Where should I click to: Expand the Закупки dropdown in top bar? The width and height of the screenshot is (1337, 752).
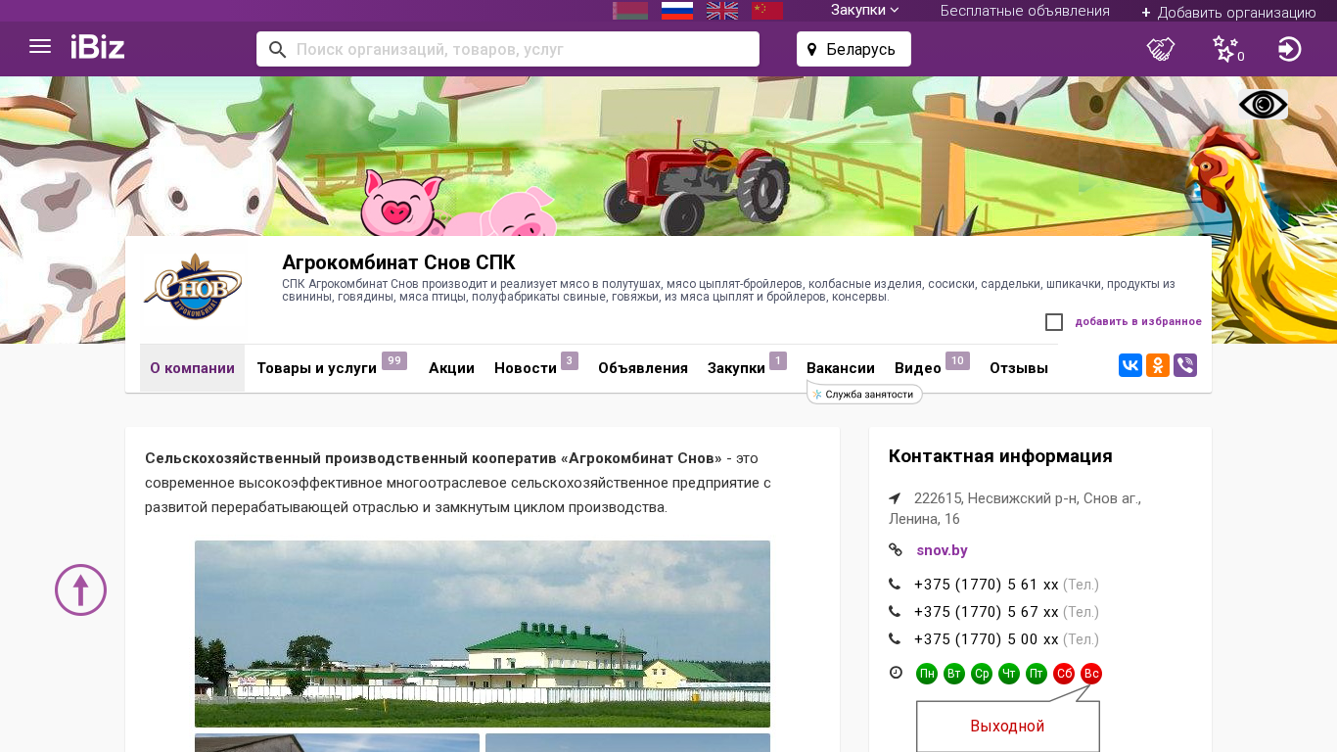865,11
